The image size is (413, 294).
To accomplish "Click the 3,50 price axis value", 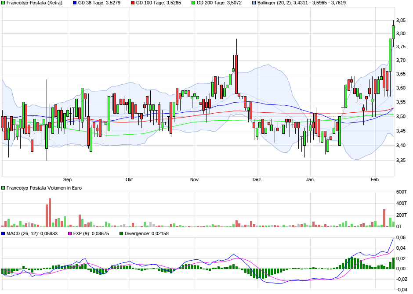I will click(x=401, y=116).
